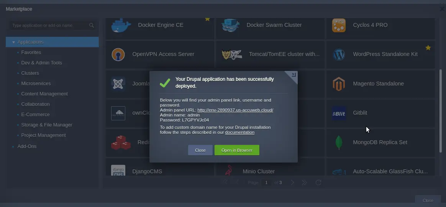Select the Docker Swarm Cluster label
Screen dimensions: 446x207
274,25
